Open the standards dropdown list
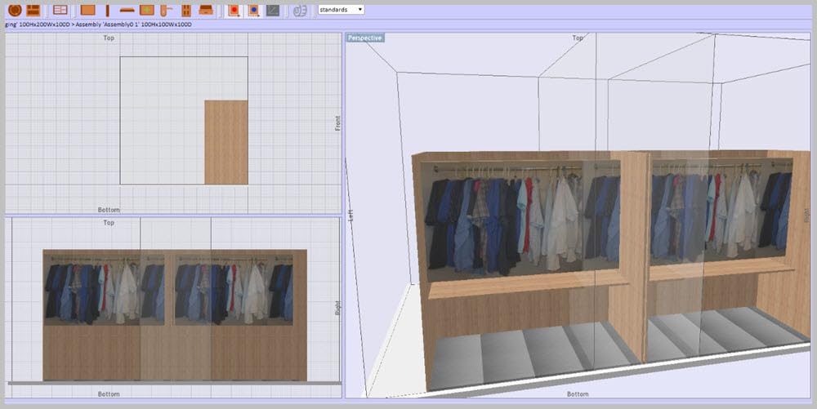Screen dimensions: 817x409 [341, 10]
